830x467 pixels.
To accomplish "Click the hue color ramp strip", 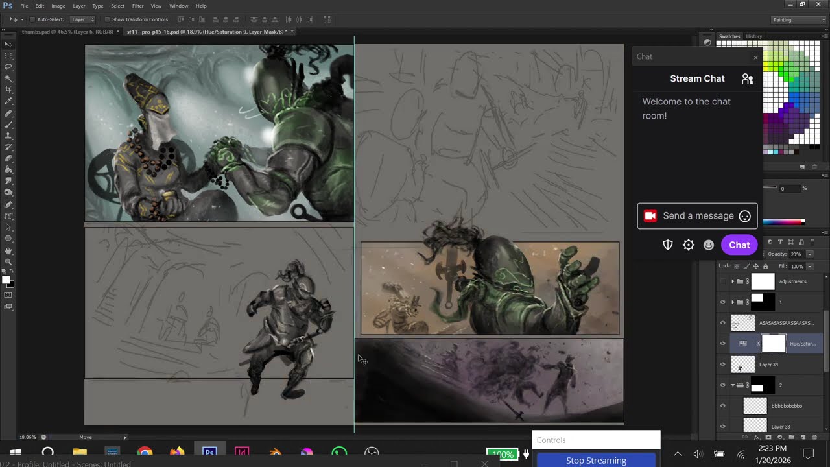I will (x=783, y=222).
